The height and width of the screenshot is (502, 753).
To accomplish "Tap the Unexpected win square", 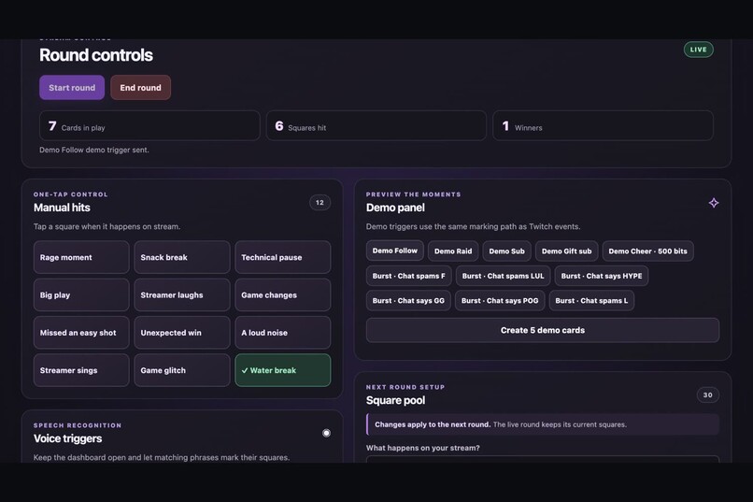I will click(182, 333).
